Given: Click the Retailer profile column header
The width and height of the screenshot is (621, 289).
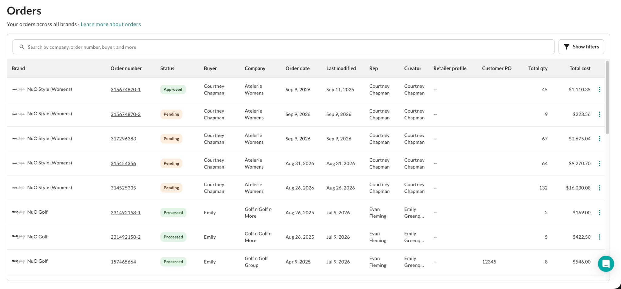Looking at the screenshot, I should [x=450, y=68].
